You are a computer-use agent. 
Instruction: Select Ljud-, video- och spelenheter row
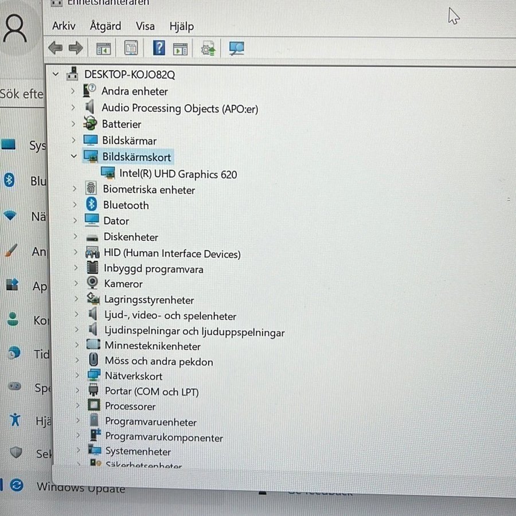(x=170, y=316)
